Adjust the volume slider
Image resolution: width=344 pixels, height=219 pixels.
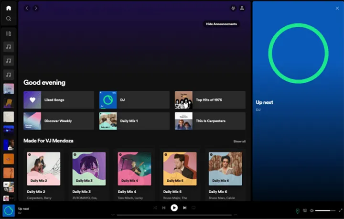[325, 211]
